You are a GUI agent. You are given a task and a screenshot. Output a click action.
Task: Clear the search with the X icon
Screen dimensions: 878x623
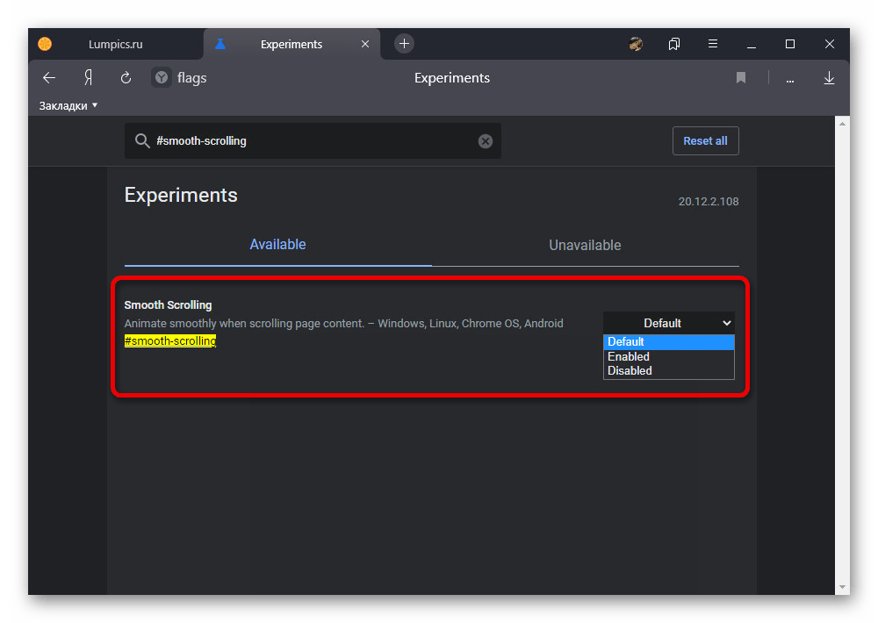coord(486,141)
